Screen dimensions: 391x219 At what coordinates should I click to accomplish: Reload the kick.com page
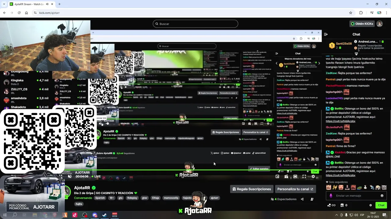[19, 13]
